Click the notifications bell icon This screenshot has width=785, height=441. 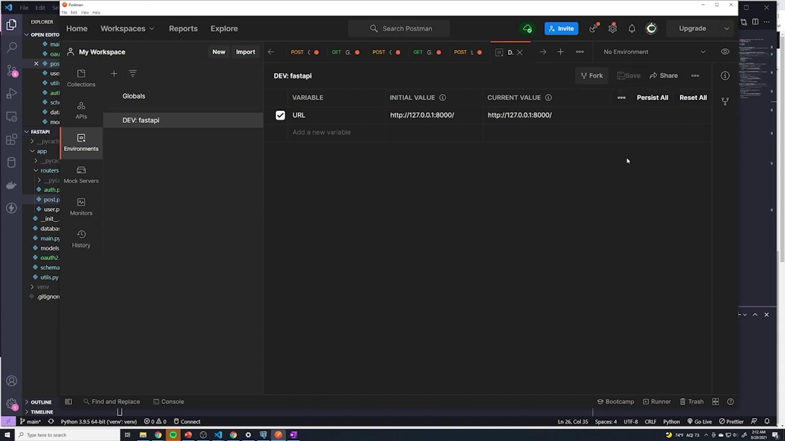pyautogui.click(x=632, y=29)
